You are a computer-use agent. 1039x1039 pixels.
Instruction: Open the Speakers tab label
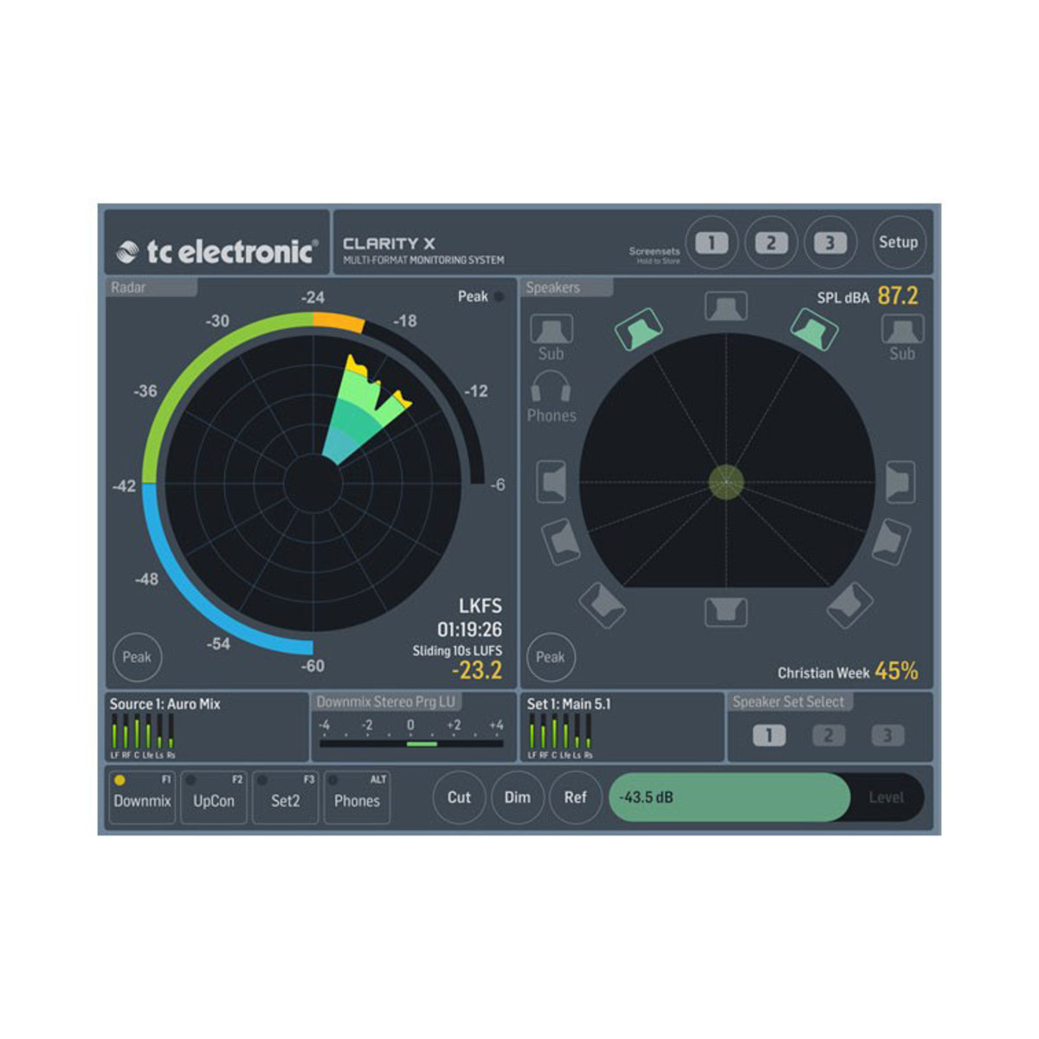pos(567,287)
